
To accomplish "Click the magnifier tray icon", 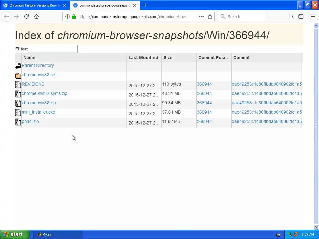I will pos(296,235).
